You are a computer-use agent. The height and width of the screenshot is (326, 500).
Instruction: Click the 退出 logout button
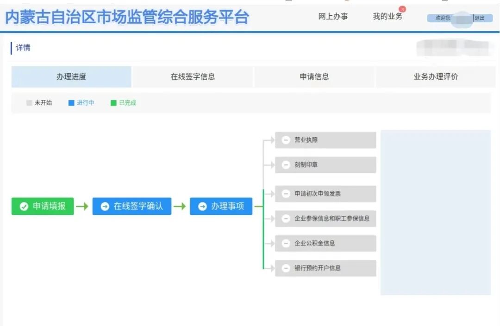[481, 19]
